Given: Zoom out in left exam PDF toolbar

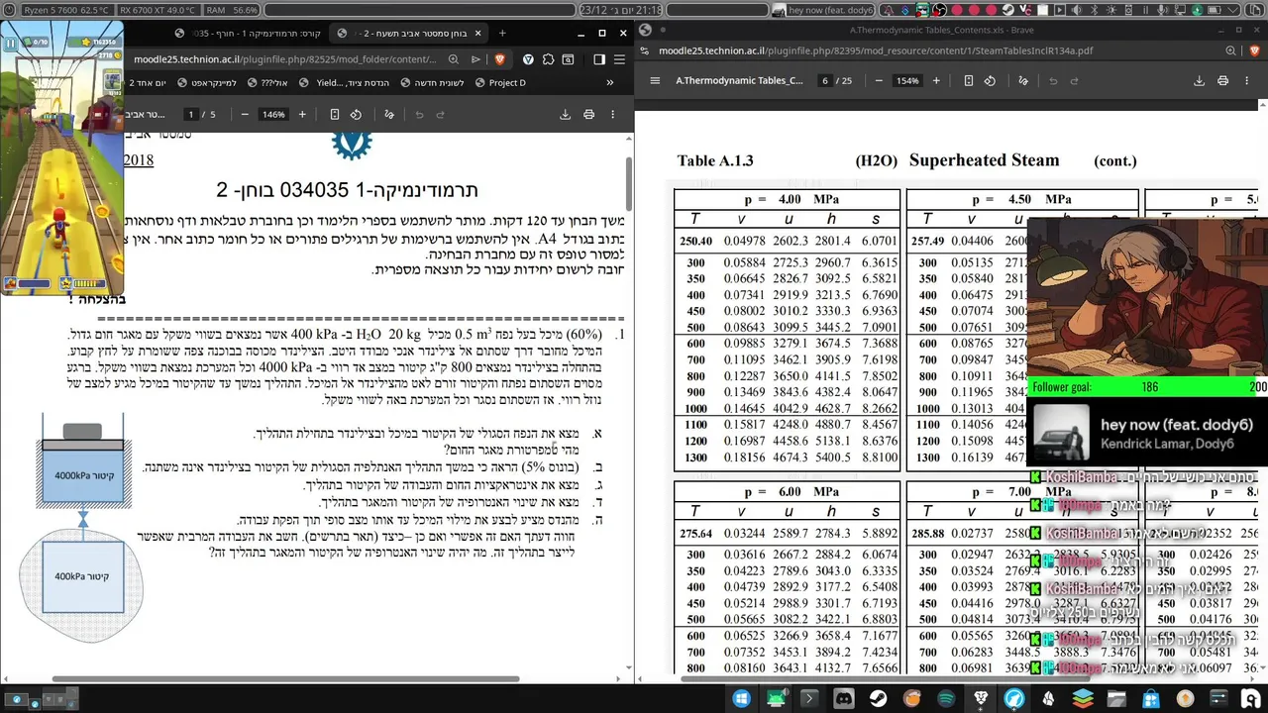Looking at the screenshot, I should 245,115.
